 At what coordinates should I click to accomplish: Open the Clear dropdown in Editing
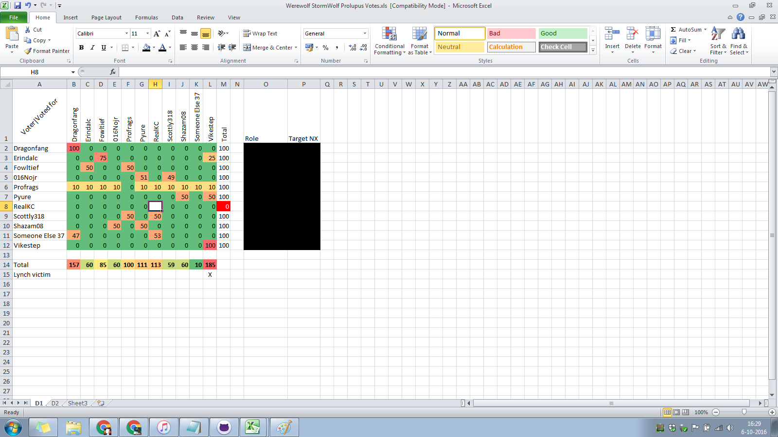click(x=683, y=51)
